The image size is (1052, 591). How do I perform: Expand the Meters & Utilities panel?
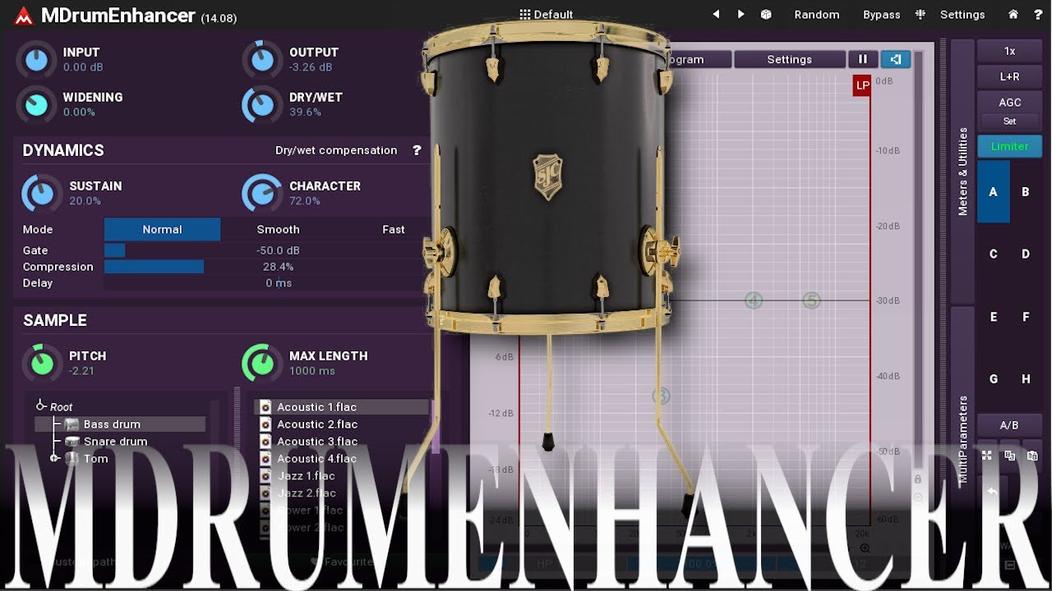pos(962,171)
